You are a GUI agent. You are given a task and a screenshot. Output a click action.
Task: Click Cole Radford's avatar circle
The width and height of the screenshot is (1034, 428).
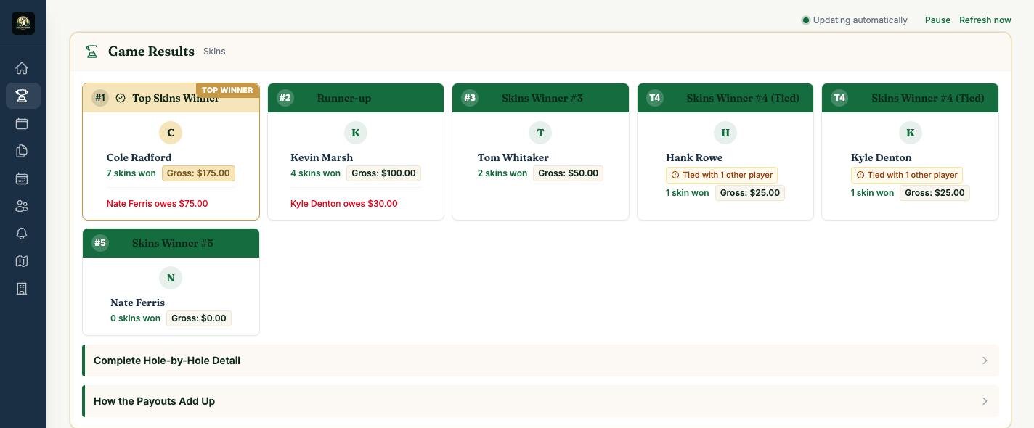click(x=171, y=133)
